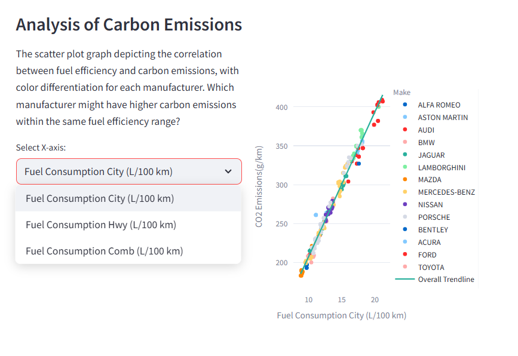Viewport: 518px width, 356px height.
Task: Click y-axis tick label 350
Action: click(282, 146)
